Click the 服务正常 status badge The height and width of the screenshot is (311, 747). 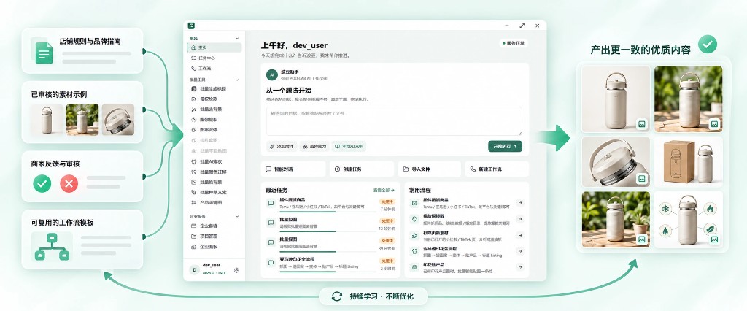(x=513, y=43)
